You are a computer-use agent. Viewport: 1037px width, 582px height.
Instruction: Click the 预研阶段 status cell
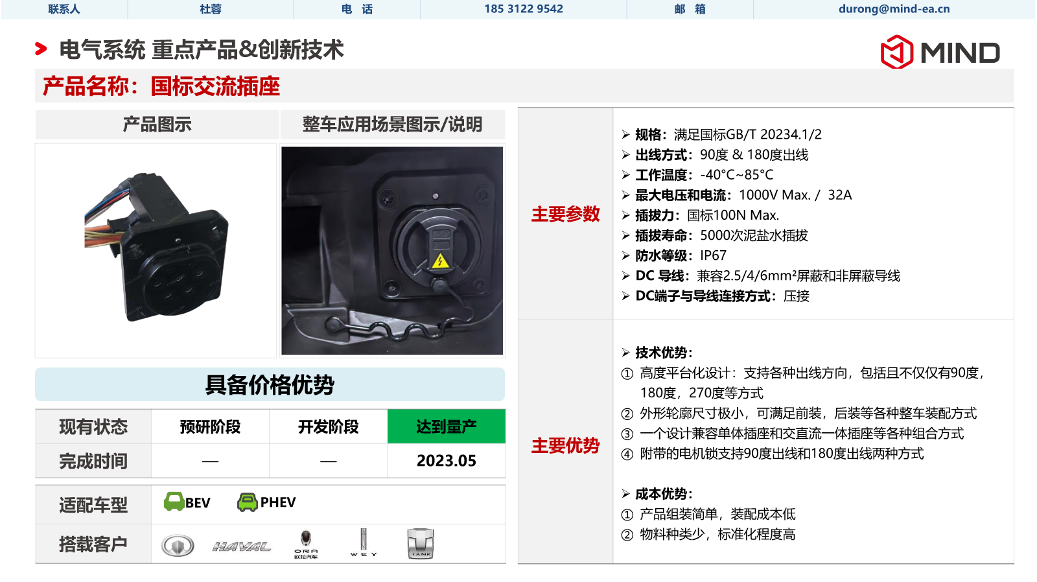210,426
